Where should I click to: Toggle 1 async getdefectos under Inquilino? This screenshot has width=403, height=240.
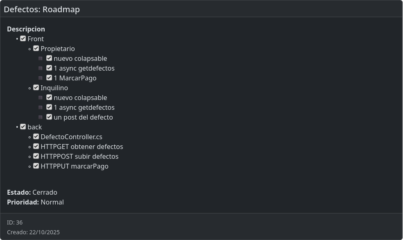pyautogui.click(x=49, y=107)
